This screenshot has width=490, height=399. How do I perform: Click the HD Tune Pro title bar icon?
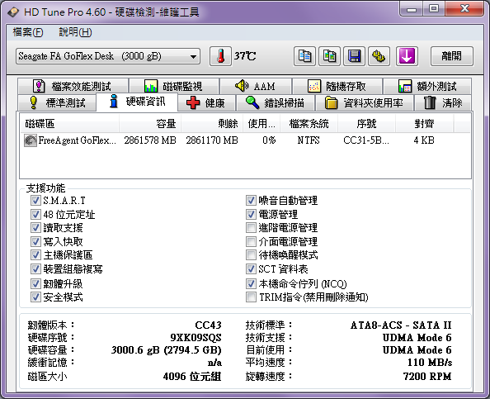point(13,12)
